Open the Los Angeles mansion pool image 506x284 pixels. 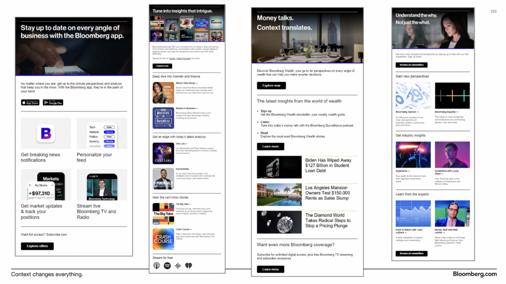pos(279,195)
